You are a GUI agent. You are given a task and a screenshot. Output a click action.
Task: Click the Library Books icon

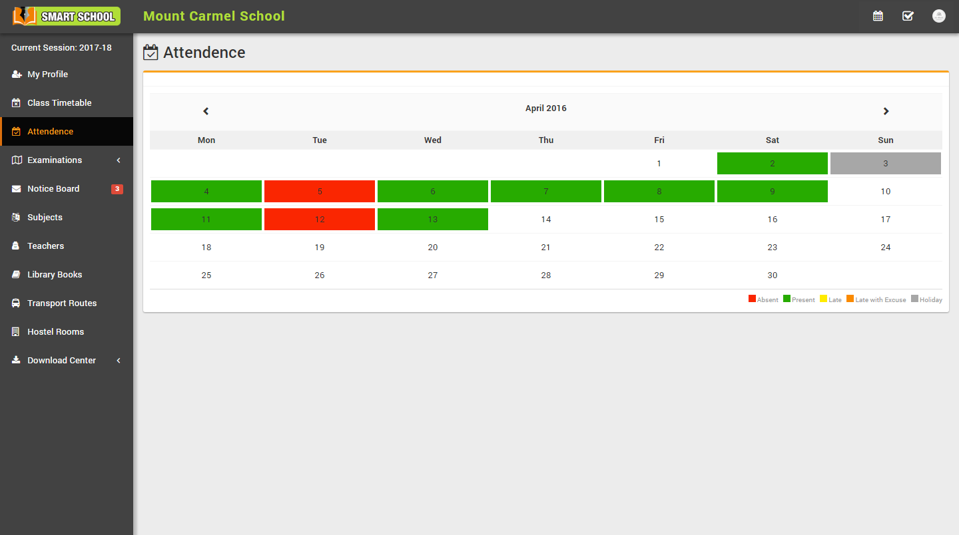click(x=17, y=275)
